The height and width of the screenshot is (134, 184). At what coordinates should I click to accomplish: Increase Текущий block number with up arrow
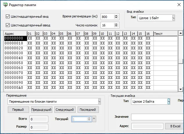point(89,118)
